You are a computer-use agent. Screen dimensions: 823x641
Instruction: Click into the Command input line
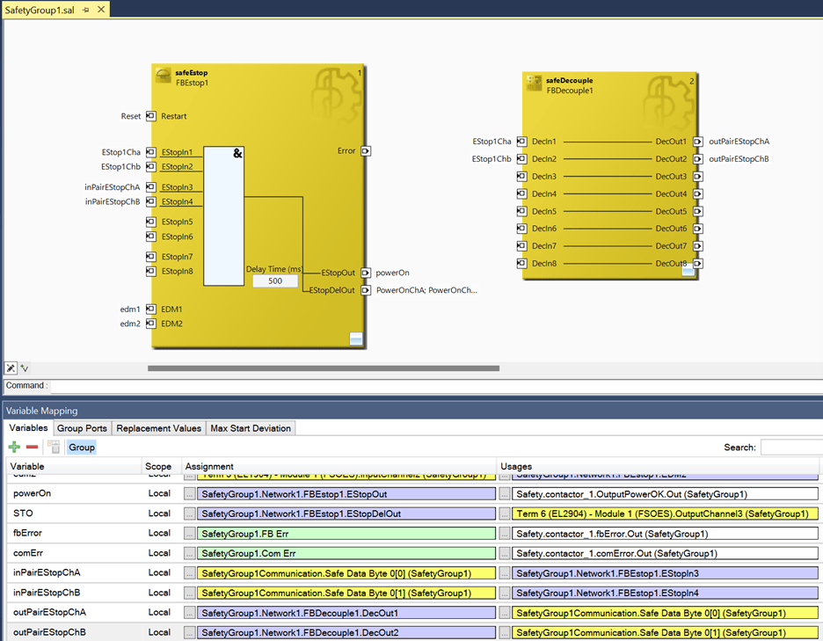[x=435, y=385]
